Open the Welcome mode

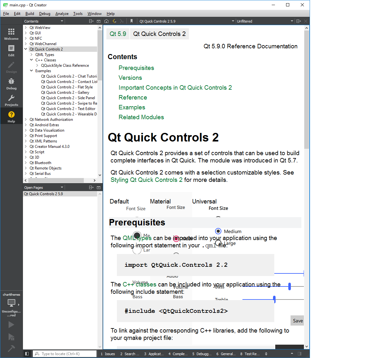[x=11, y=34]
